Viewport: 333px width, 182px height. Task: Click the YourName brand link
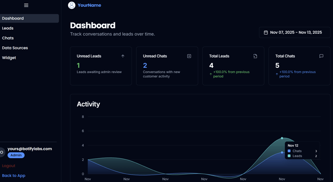[x=89, y=5]
